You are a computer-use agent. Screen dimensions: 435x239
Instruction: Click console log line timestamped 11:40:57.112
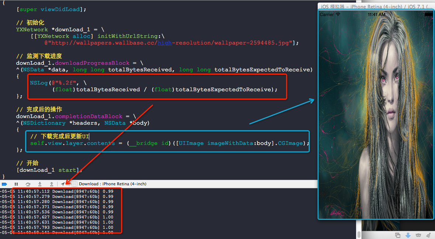56,192
